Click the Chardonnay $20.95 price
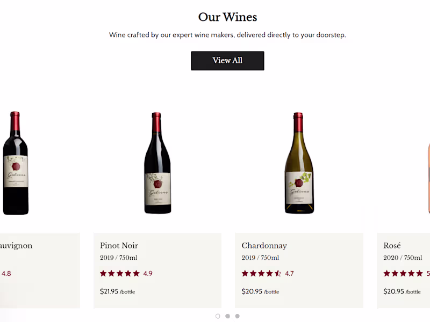This screenshot has height=322, width=430. click(251, 291)
